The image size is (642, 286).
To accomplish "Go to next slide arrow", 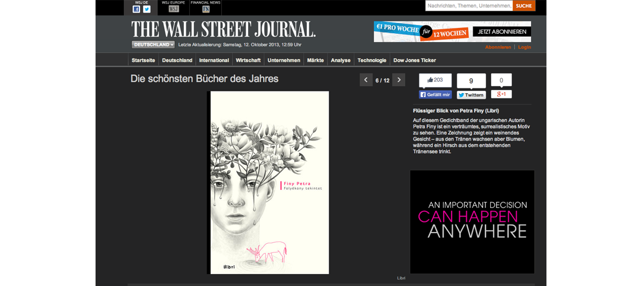I will coord(399,80).
